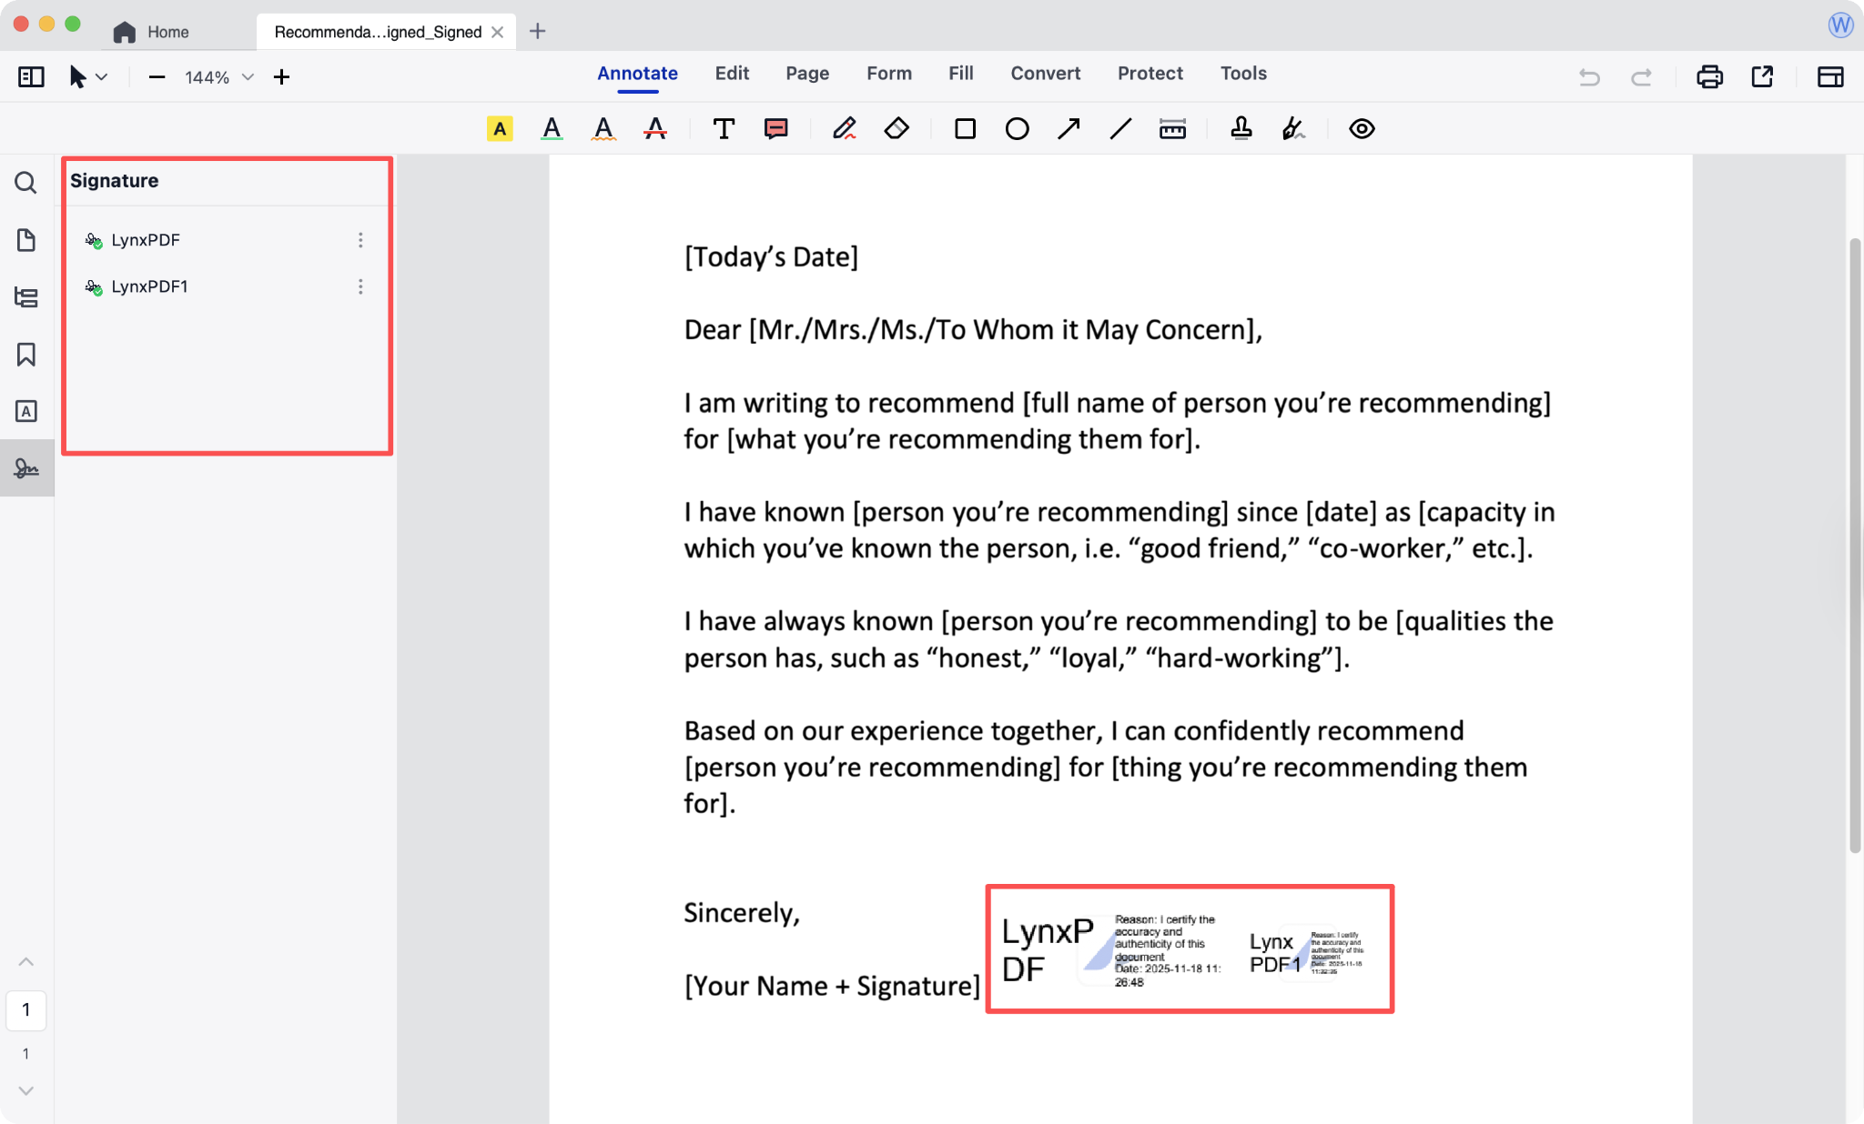1864x1124 pixels.
Task: Open the stamp tool
Action: pyautogui.click(x=1241, y=129)
